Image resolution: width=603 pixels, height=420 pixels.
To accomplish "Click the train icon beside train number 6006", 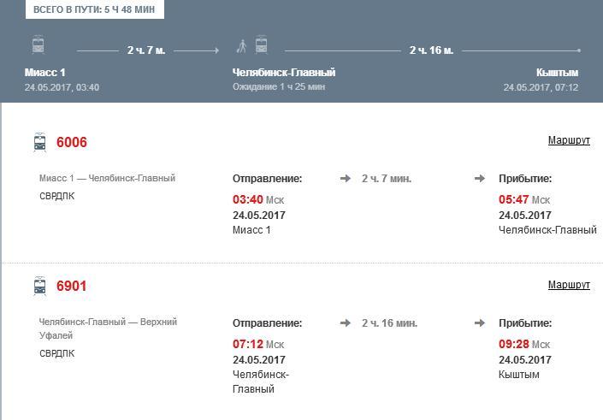I will [x=40, y=143].
